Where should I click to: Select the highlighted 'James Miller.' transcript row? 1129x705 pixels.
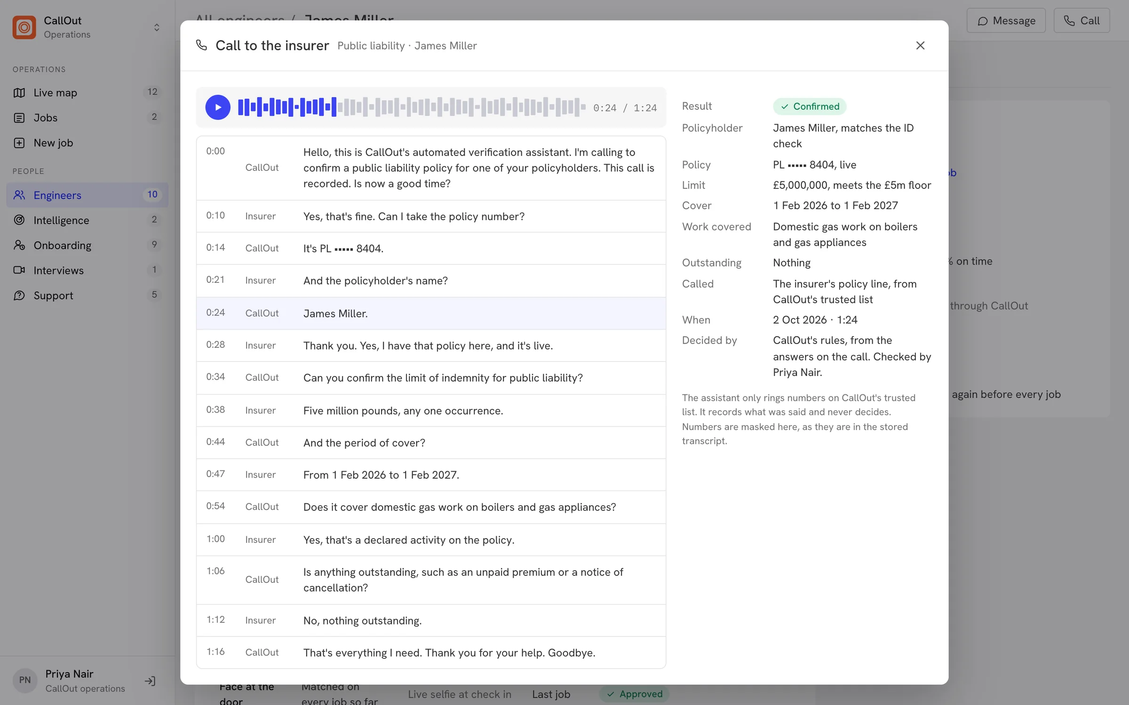431,313
